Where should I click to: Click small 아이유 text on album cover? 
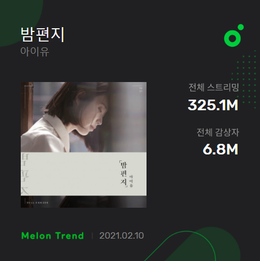tap(131, 181)
